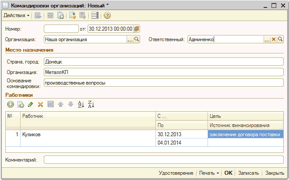Click the Номер input field

60,29
